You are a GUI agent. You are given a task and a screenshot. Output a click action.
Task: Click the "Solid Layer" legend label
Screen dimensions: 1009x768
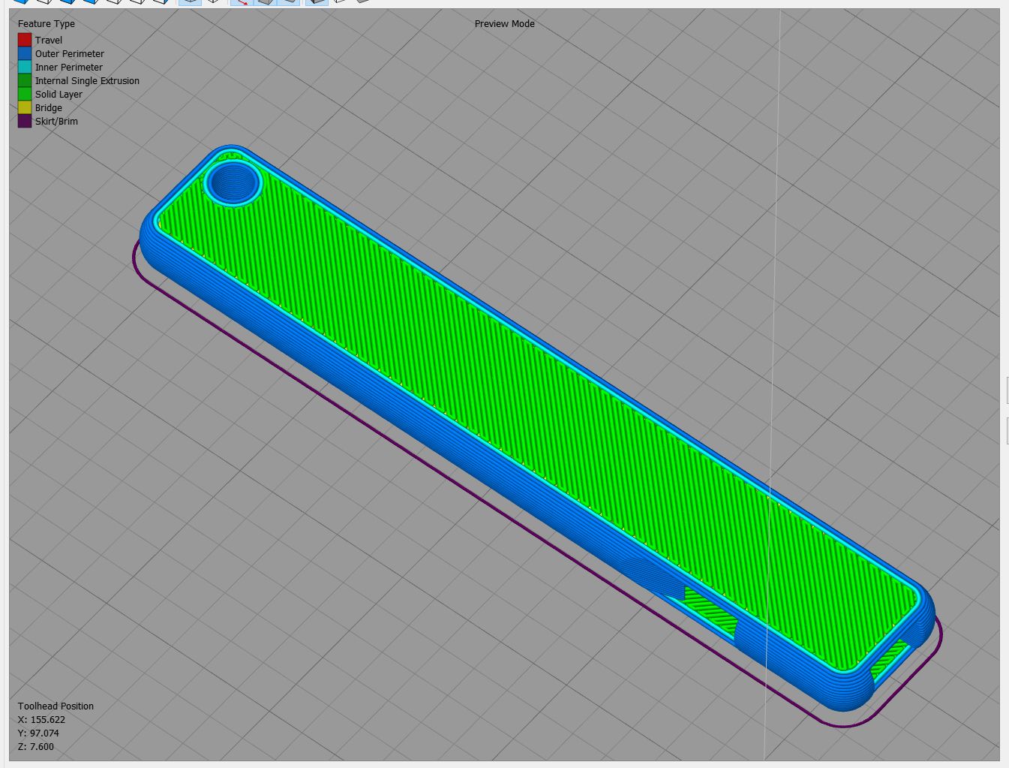pos(59,95)
